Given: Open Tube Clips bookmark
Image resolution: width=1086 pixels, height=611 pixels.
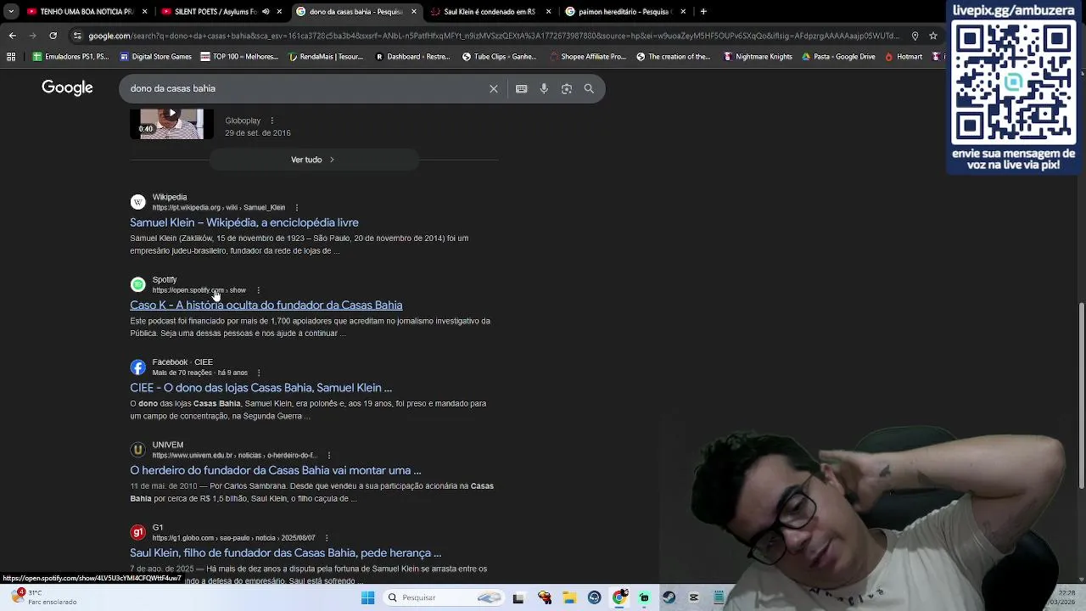Looking at the screenshot, I should [500, 57].
